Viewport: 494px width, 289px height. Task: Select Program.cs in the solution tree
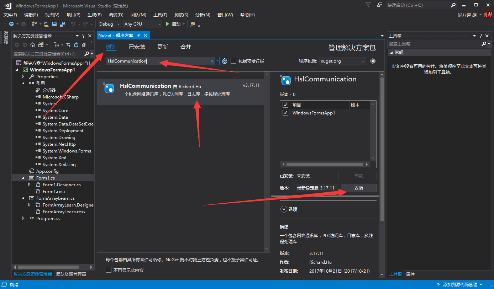click(48, 219)
